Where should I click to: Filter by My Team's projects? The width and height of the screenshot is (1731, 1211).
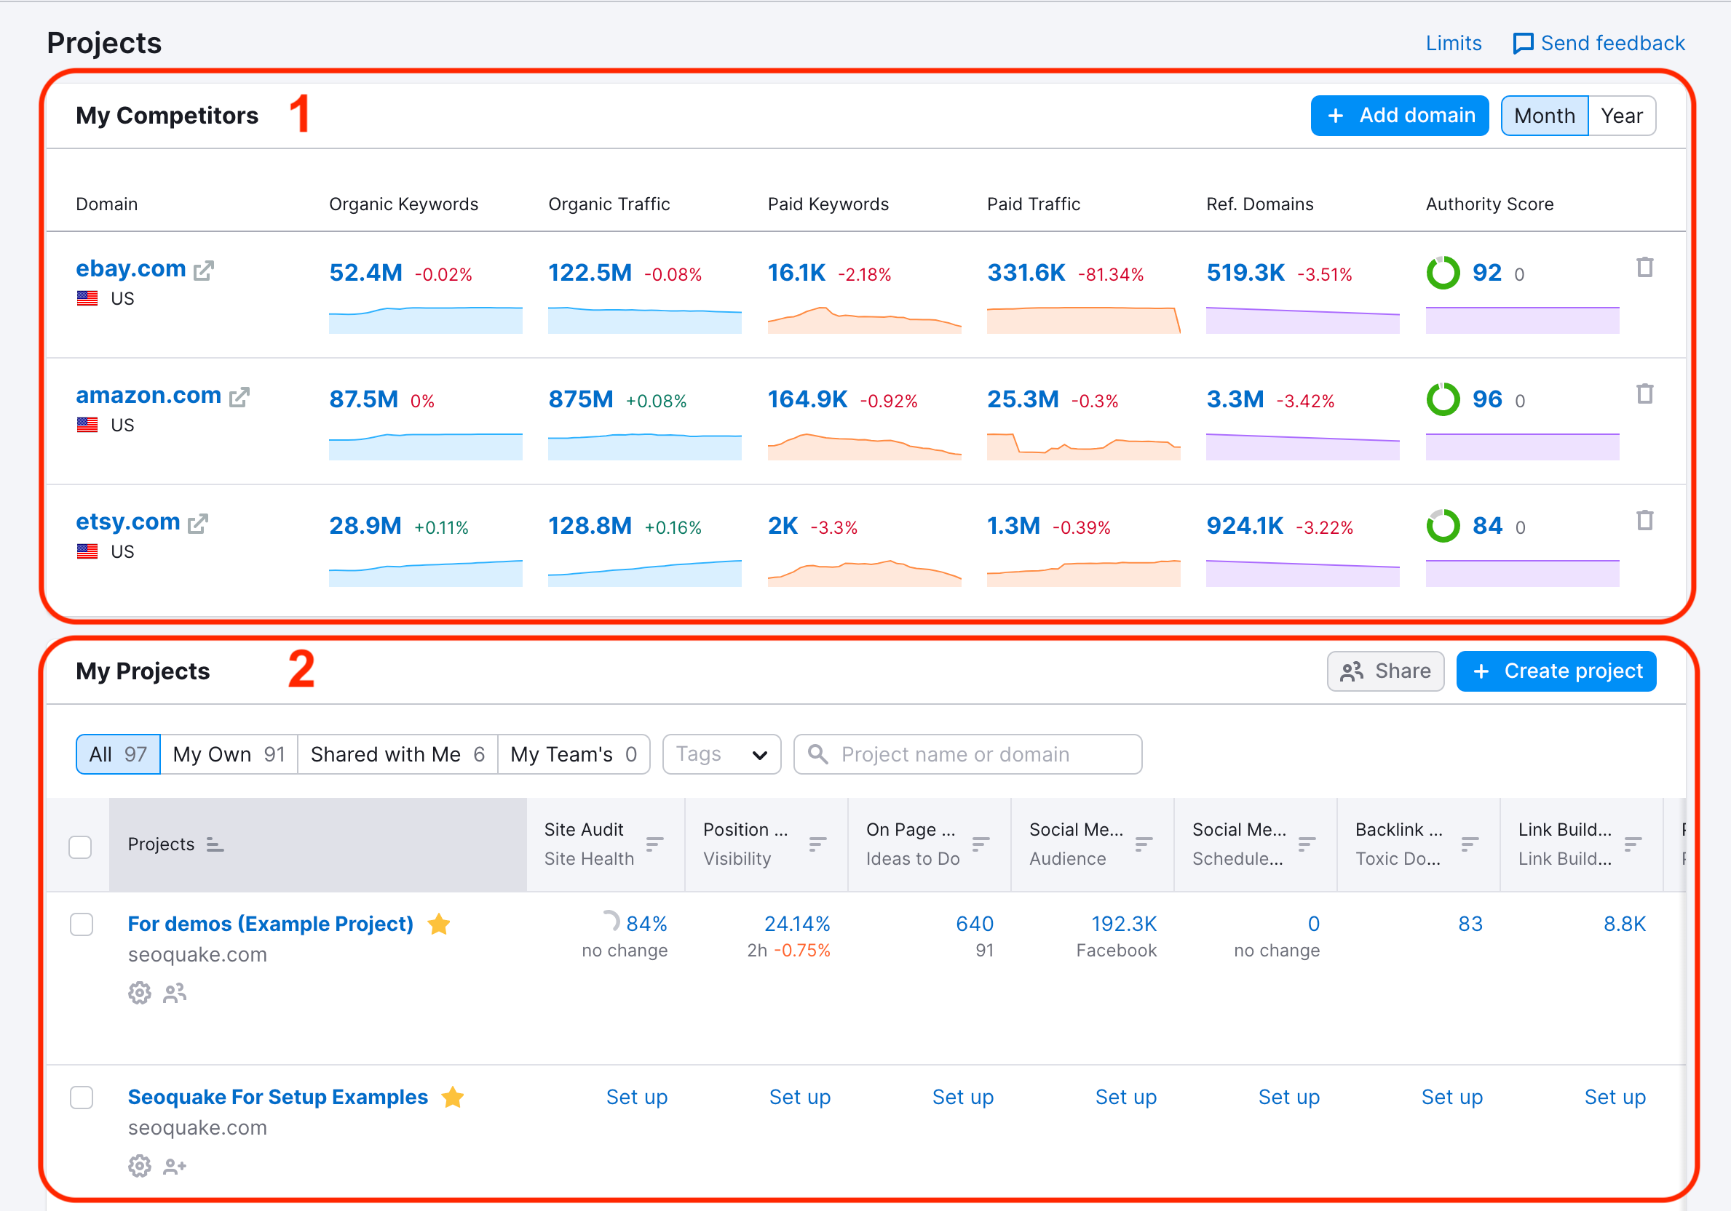(x=574, y=754)
